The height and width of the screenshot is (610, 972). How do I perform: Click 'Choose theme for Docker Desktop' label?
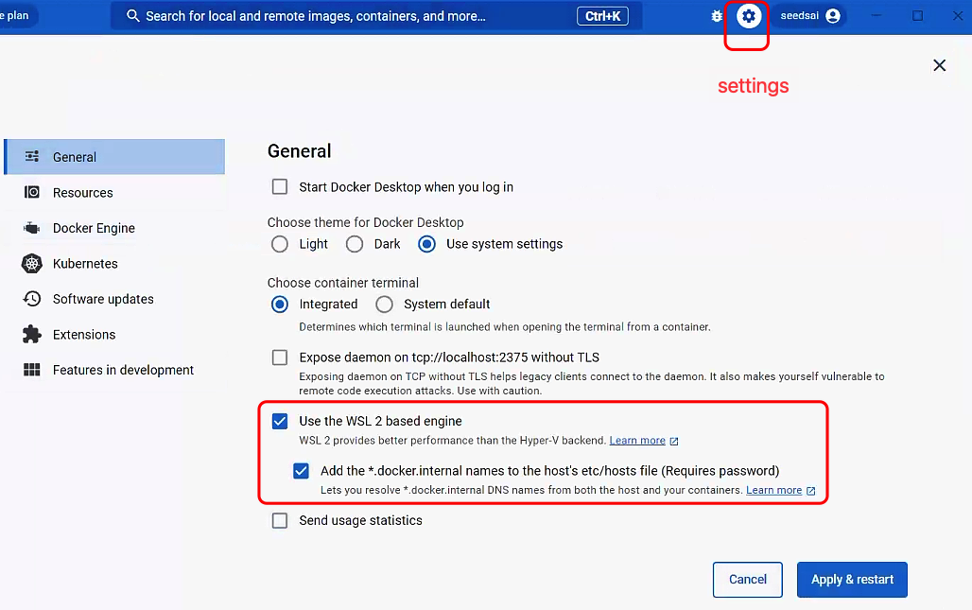(366, 222)
